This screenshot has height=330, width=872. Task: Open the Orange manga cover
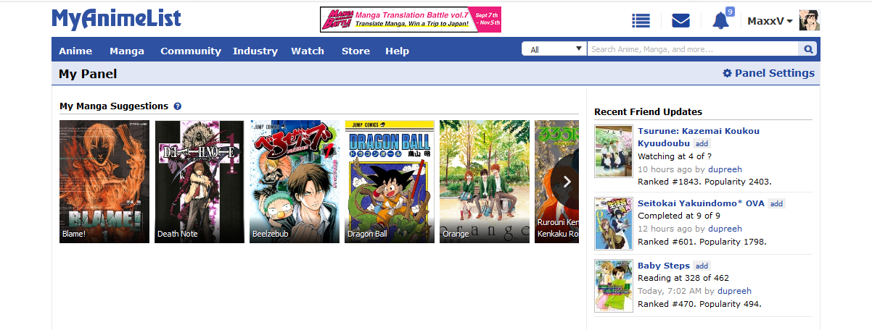[485, 182]
